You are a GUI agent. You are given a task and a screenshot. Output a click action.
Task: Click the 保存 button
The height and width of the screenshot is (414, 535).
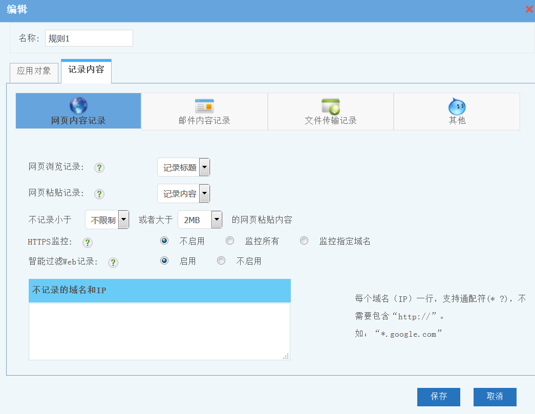pyautogui.click(x=439, y=397)
